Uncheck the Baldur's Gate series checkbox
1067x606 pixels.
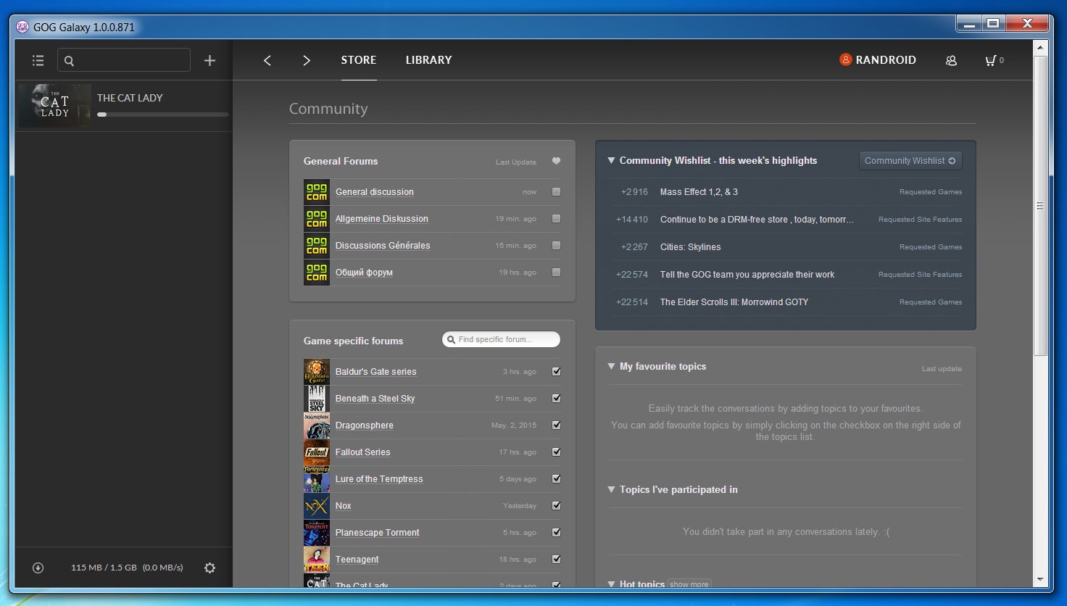click(x=556, y=372)
